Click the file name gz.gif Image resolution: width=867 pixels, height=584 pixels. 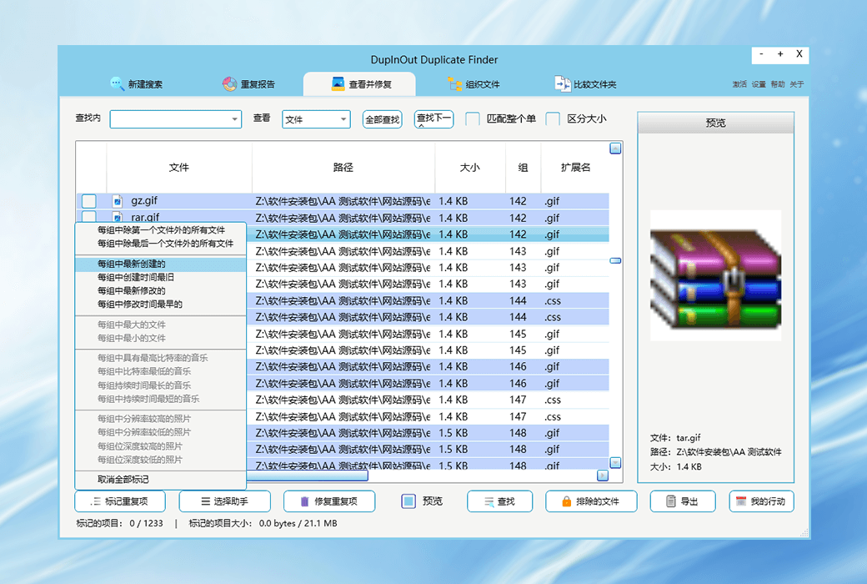tap(144, 201)
